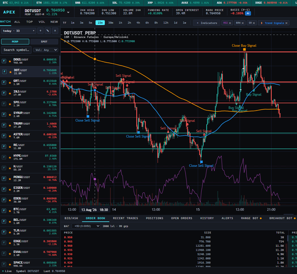This screenshot has height=274, width=297.
Task: Switch to the NEW symbols tab
Action: (x=54, y=22)
